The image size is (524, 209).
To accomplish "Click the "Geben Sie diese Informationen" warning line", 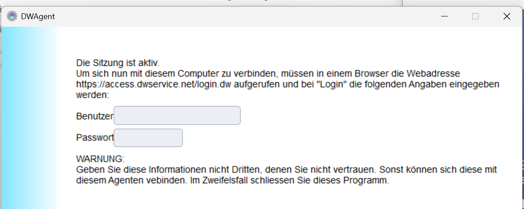I will (x=286, y=169).
